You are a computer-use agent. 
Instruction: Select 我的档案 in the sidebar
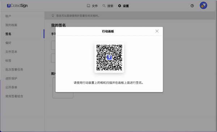tap(11, 25)
